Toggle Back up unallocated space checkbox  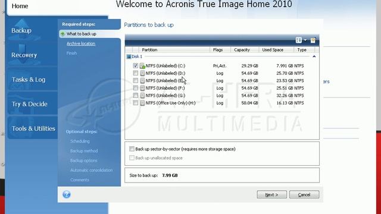coord(132,158)
